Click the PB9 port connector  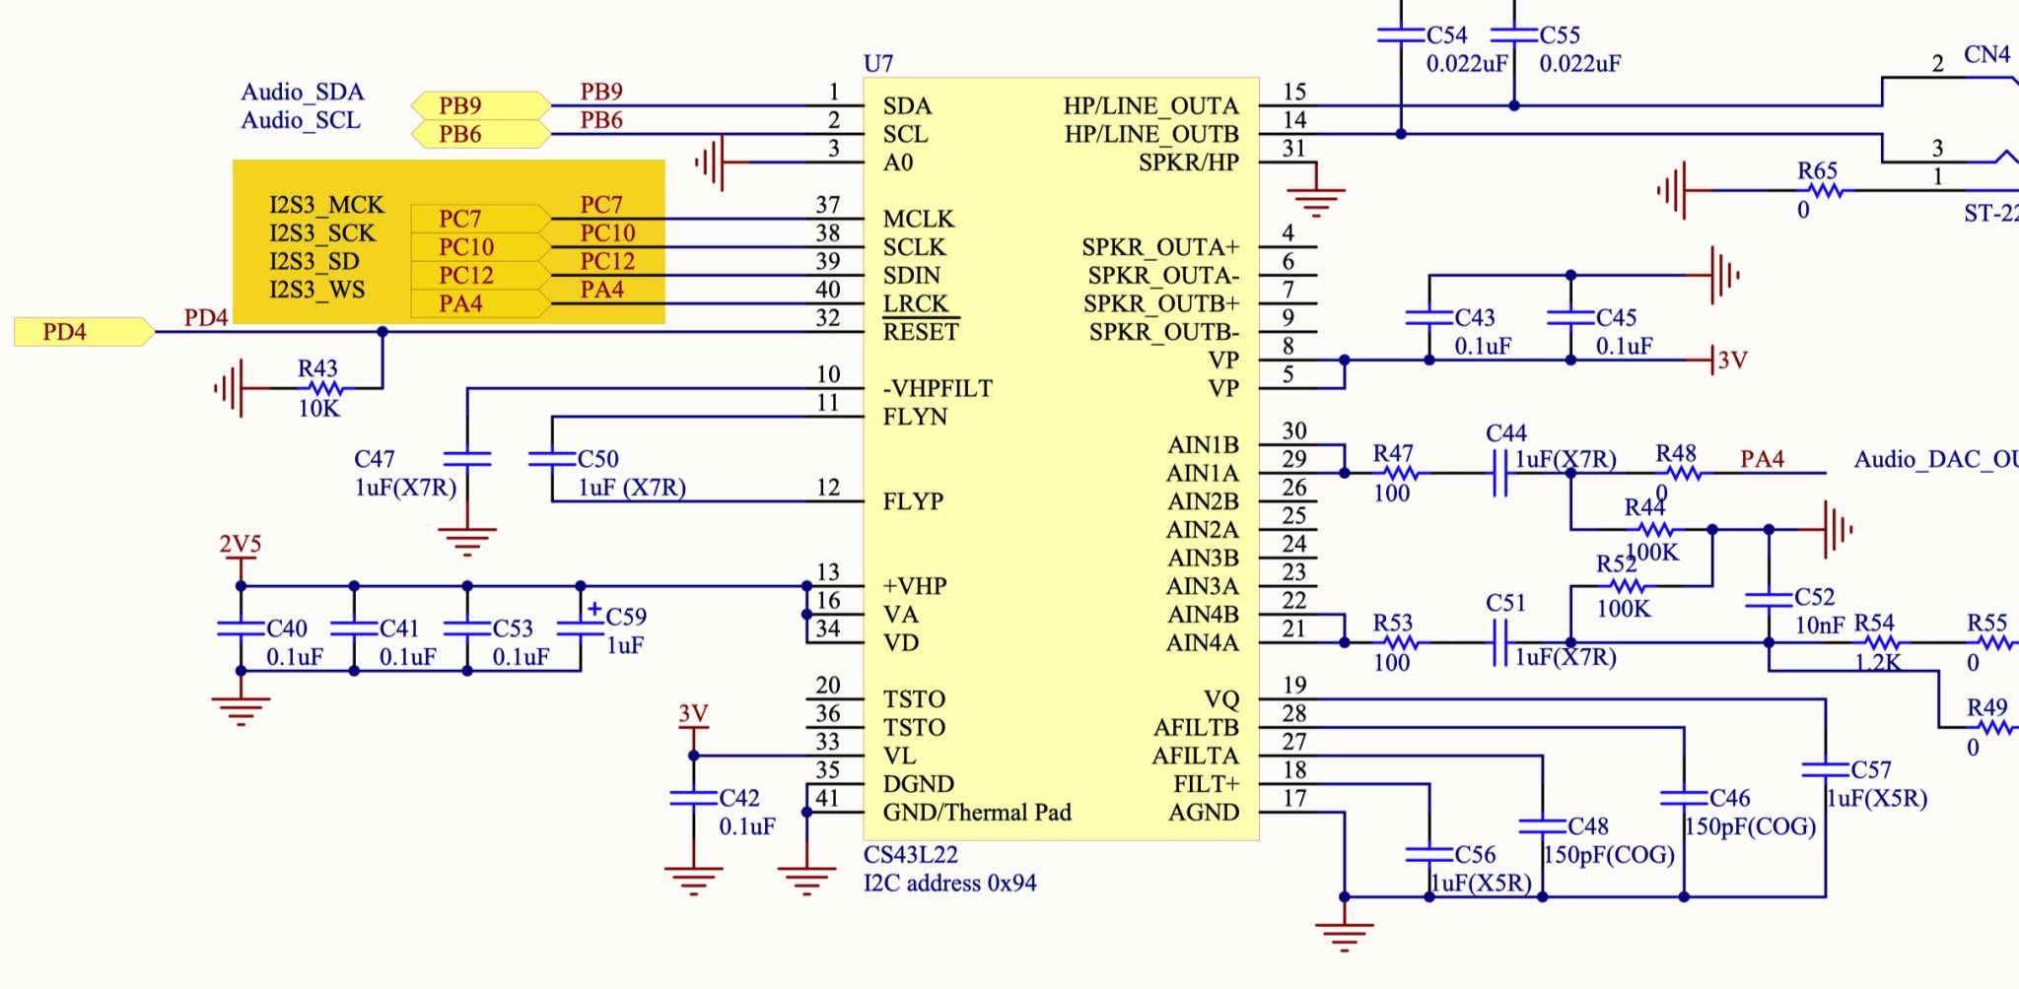pos(480,105)
